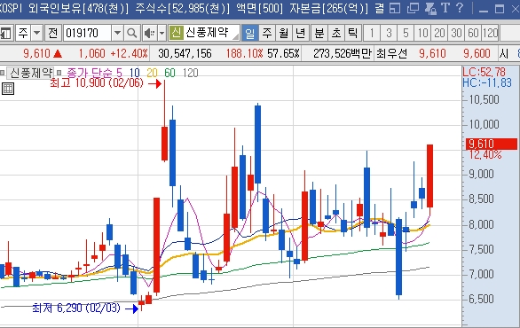Expand the 주 type dropdown arrow
The width and height of the screenshot is (520, 328).
[x=36, y=33]
